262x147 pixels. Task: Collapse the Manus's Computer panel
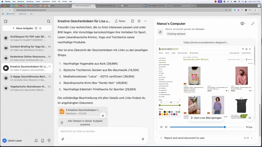[253, 24]
